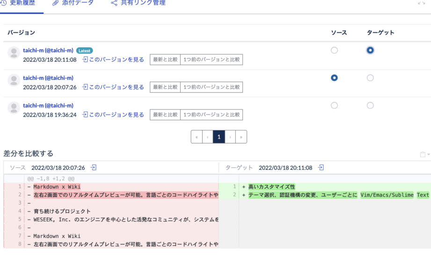
Task: View the 20:11:08 version via このバージョンを見る
Action: click(x=113, y=59)
